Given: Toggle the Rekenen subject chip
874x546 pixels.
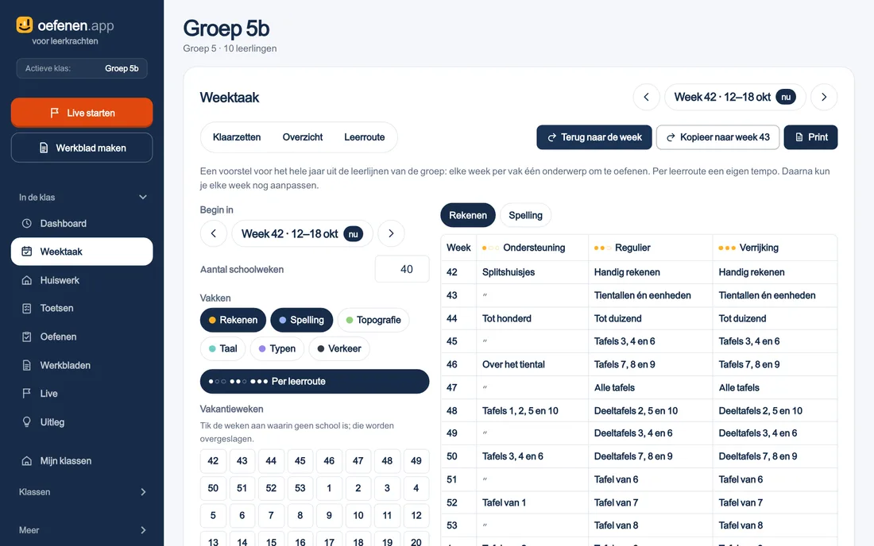Looking at the screenshot, I should [x=233, y=320].
